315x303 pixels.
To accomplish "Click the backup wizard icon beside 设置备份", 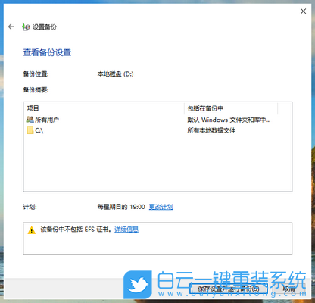I will point(26,27).
